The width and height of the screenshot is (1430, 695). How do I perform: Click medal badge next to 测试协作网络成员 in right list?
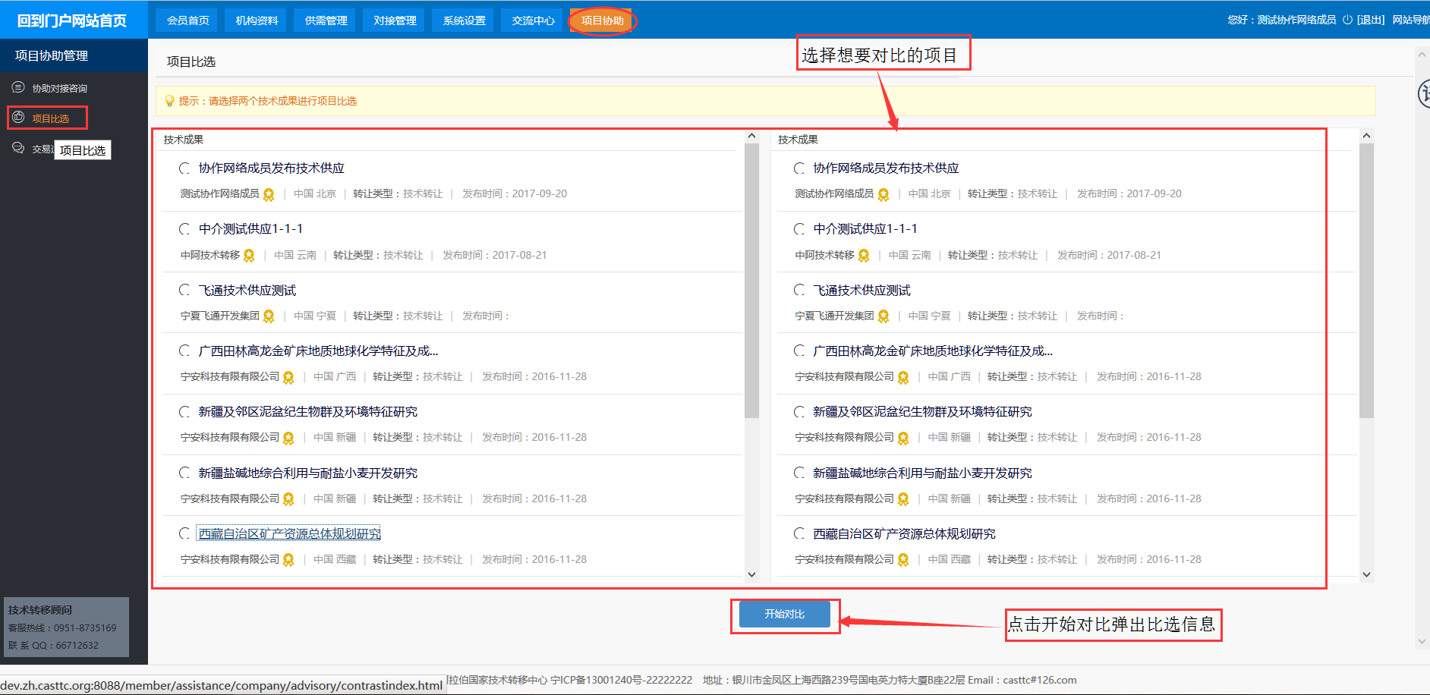click(884, 194)
